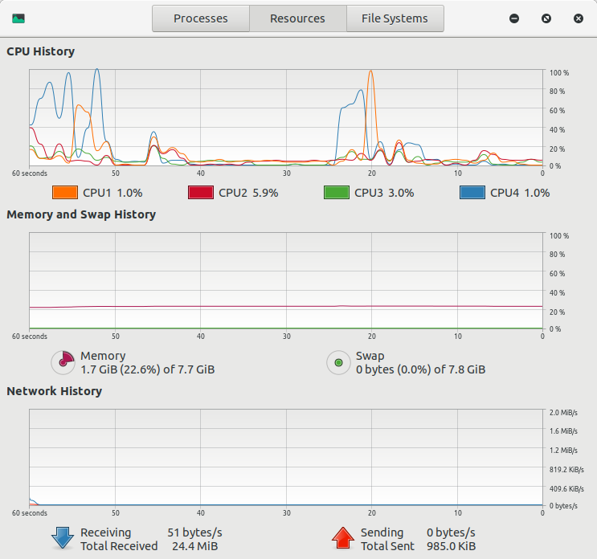Click the Swap pie chart icon

pyautogui.click(x=338, y=363)
